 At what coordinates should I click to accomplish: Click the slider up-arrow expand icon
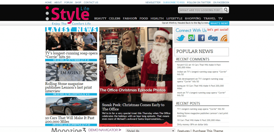[166, 124]
